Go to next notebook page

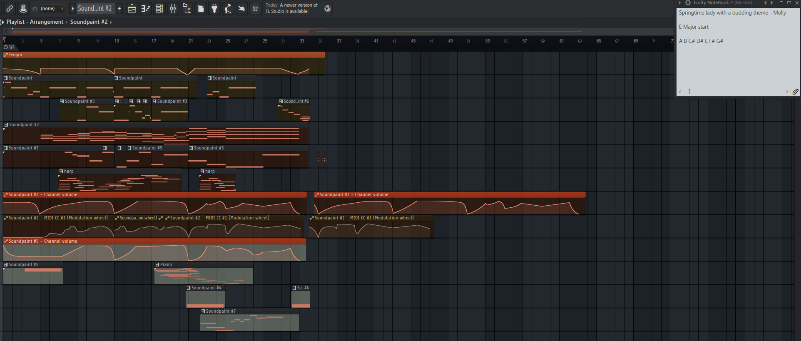pos(787,92)
